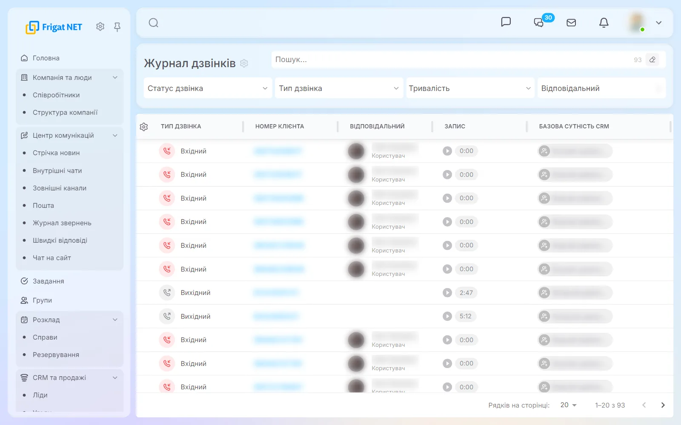Open table column settings gear icon
The width and height of the screenshot is (681, 425).
click(144, 127)
